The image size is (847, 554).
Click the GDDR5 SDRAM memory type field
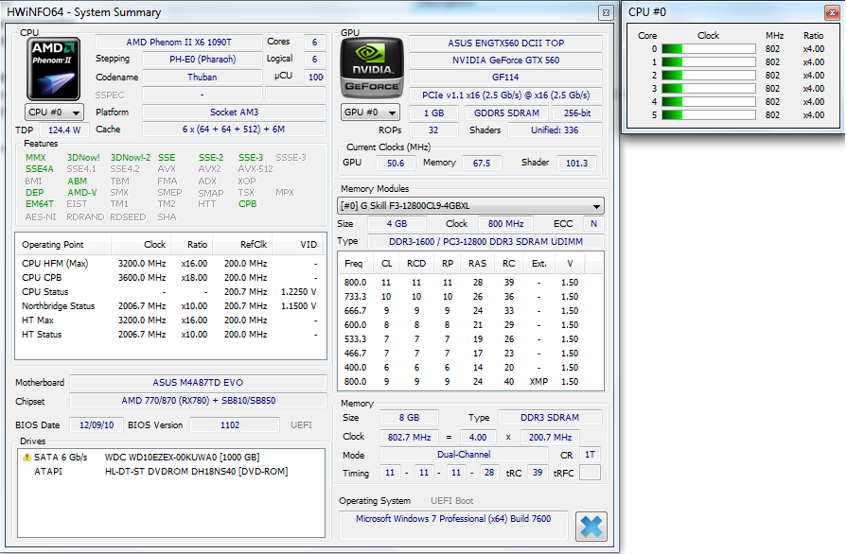point(506,113)
